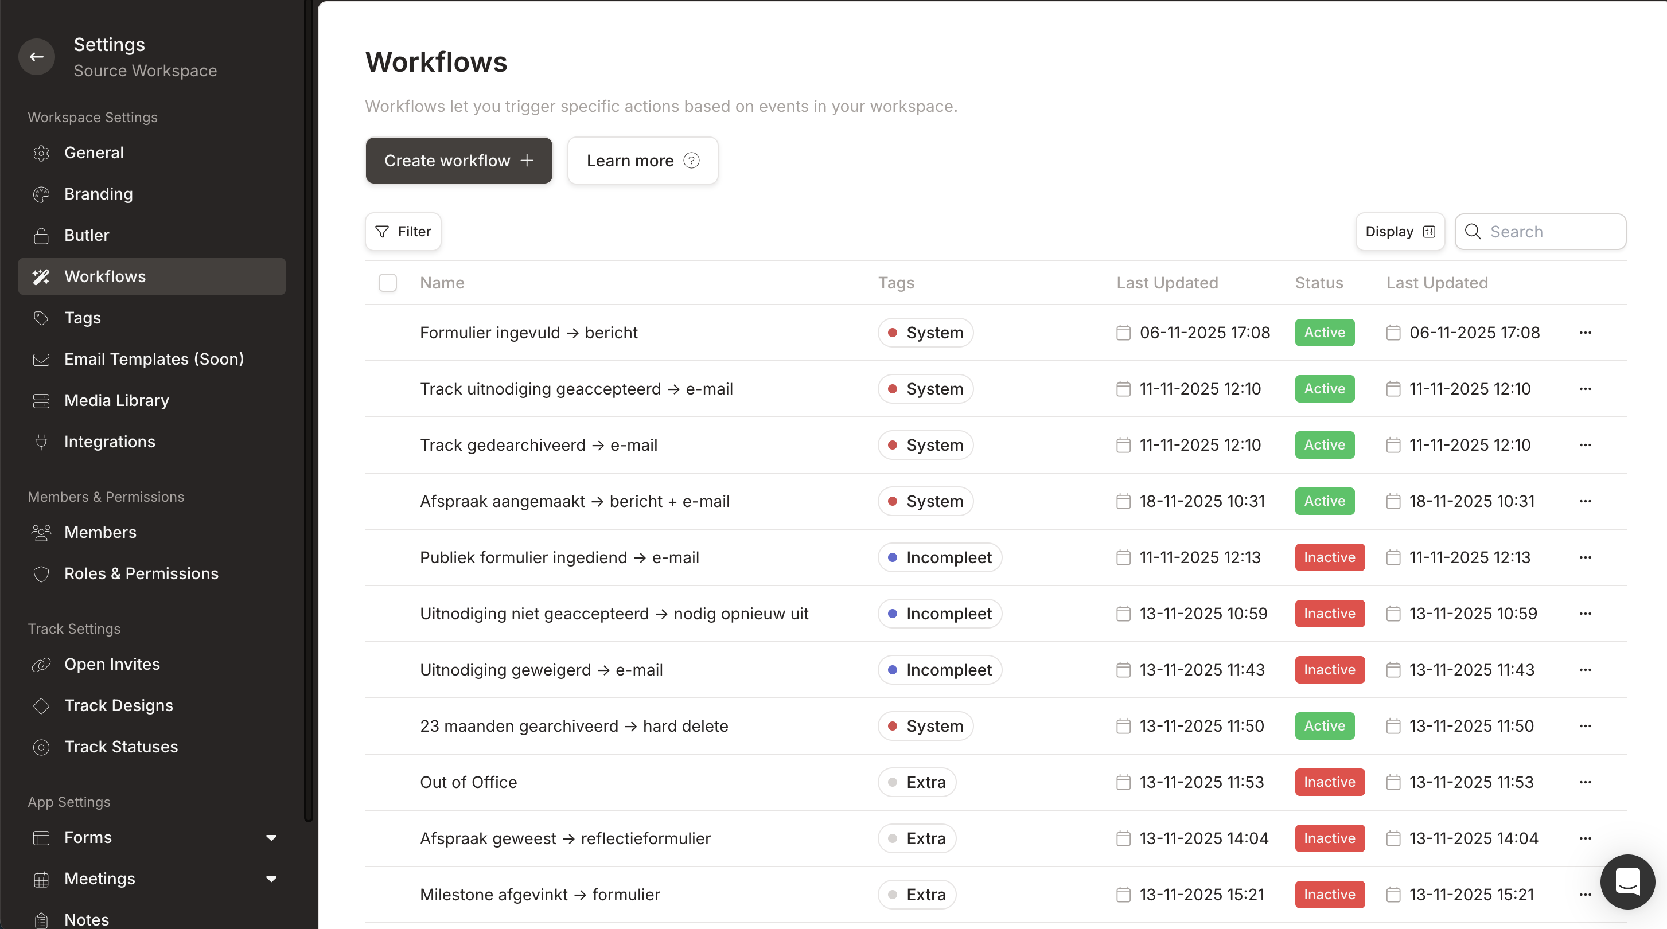Image resolution: width=1667 pixels, height=929 pixels.
Task: Expand the Meetings section in sidebar
Action: 272,879
